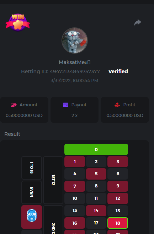Click the purple Payout card icon

[65, 105]
